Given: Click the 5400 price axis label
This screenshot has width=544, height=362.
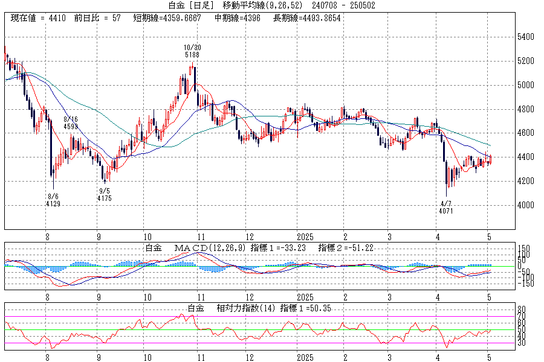Looking at the screenshot, I should [526, 37].
